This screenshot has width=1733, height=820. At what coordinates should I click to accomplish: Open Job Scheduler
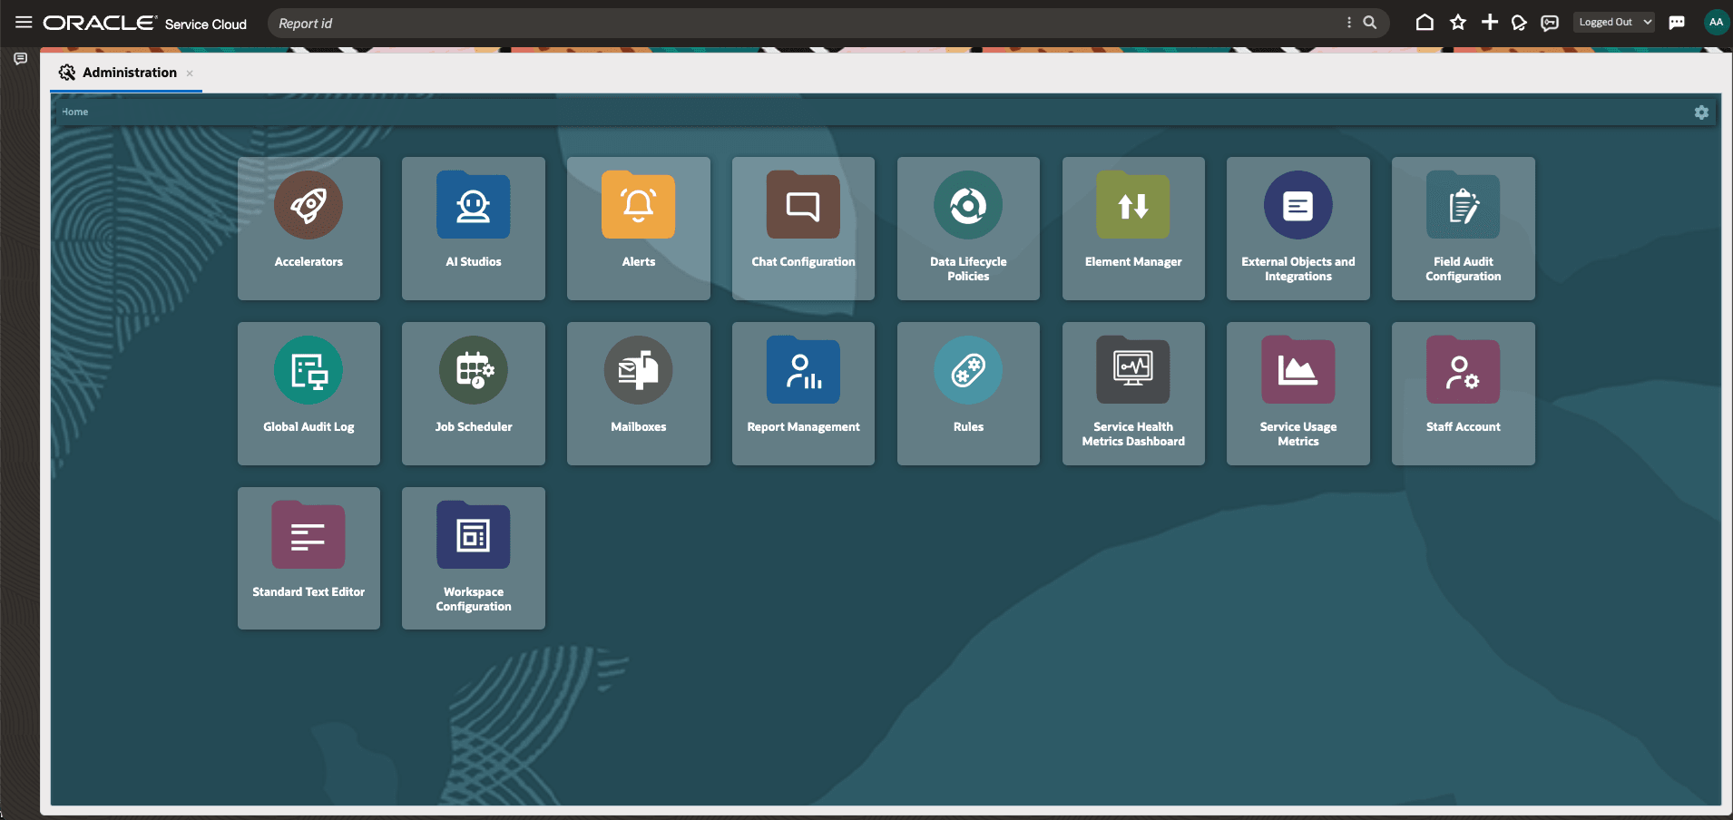(474, 394)
